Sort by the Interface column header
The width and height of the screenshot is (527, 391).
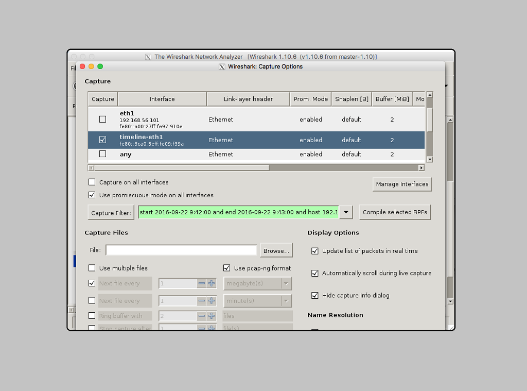[x=162, y=99]
